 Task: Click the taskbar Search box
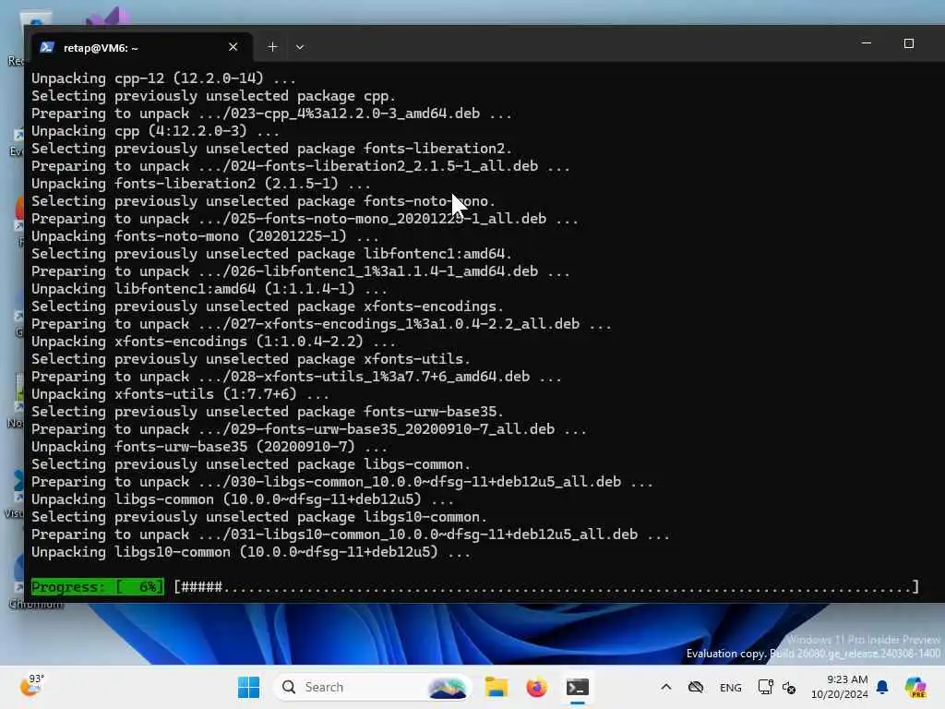tap(373, 687)
